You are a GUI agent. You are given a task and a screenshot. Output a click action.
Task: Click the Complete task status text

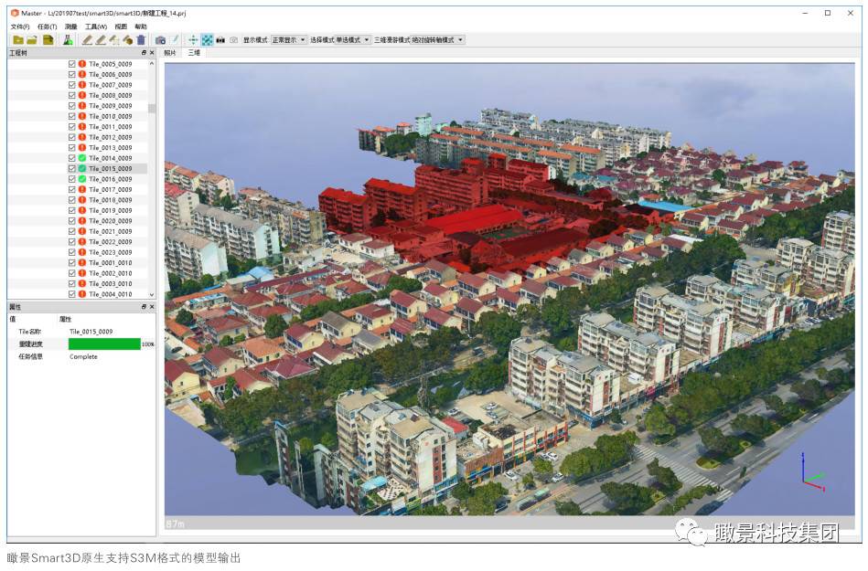coord(83,356)
